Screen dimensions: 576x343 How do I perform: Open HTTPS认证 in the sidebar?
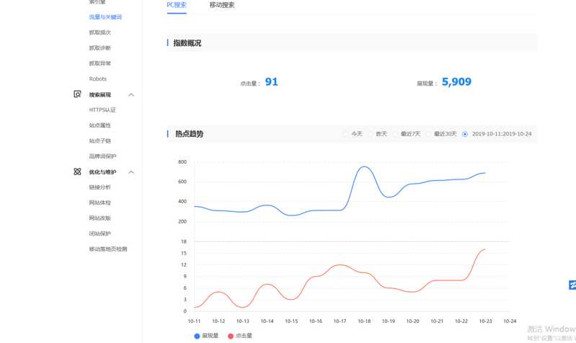(102, 110)
